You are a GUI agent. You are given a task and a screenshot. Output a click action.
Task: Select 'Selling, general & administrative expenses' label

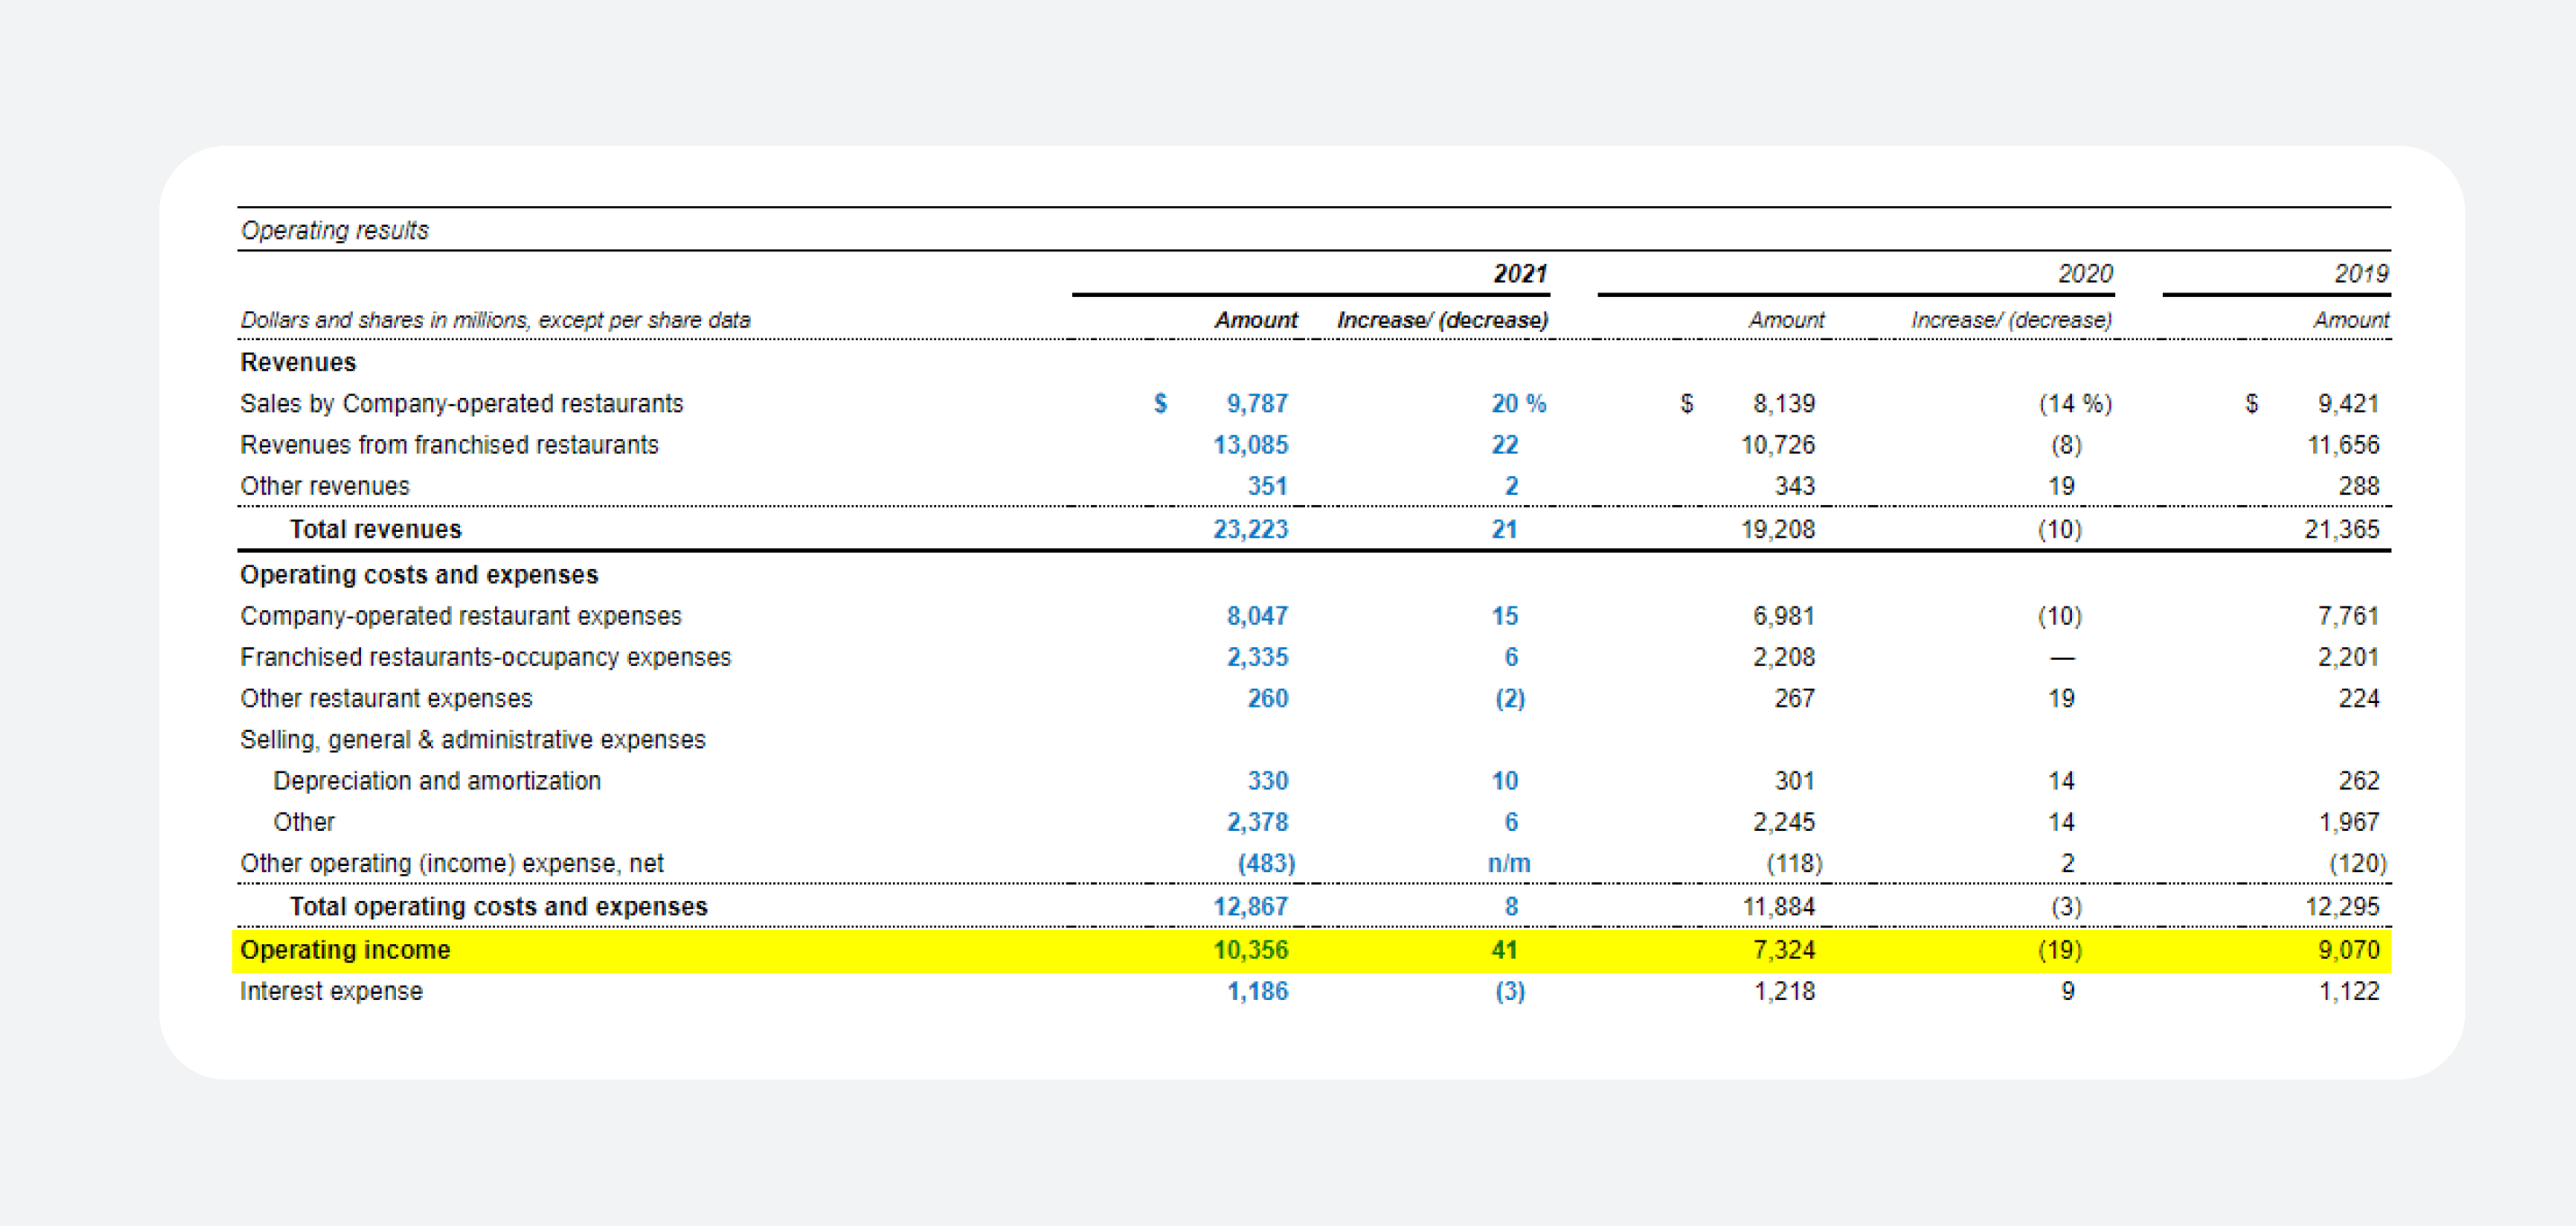tap(473, 739)
